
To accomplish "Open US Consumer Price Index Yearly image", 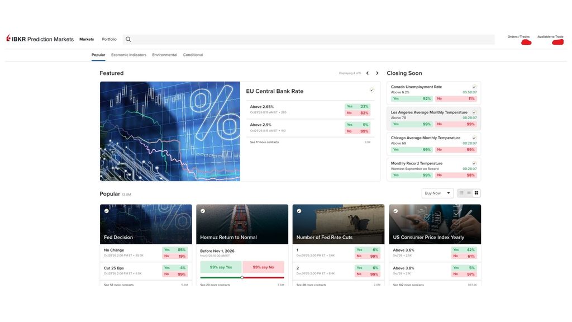I will click(x=435, y=224).
